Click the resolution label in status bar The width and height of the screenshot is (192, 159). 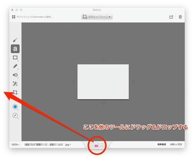162,145
